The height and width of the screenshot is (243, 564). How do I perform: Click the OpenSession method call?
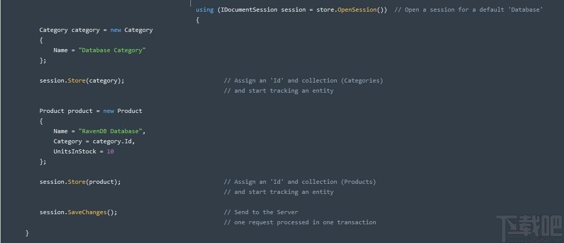point(357,10)
